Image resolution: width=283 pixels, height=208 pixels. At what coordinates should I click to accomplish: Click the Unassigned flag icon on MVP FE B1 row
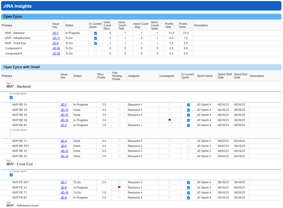[170, 197]
